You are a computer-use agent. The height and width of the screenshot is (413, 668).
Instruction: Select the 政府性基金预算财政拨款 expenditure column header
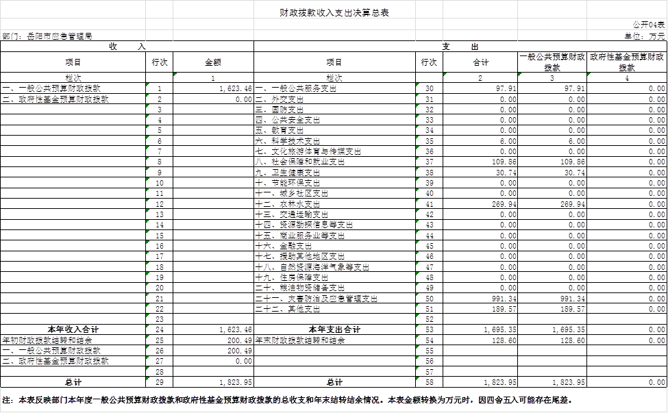(x=627, y=62)
